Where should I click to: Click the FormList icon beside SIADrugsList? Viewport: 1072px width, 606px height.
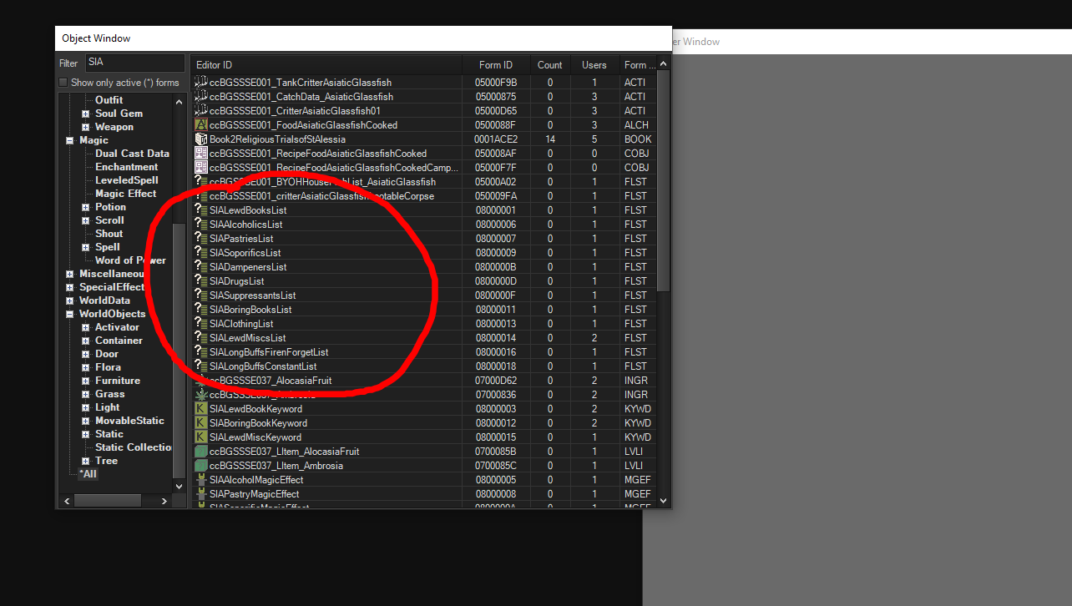[200, 280]
